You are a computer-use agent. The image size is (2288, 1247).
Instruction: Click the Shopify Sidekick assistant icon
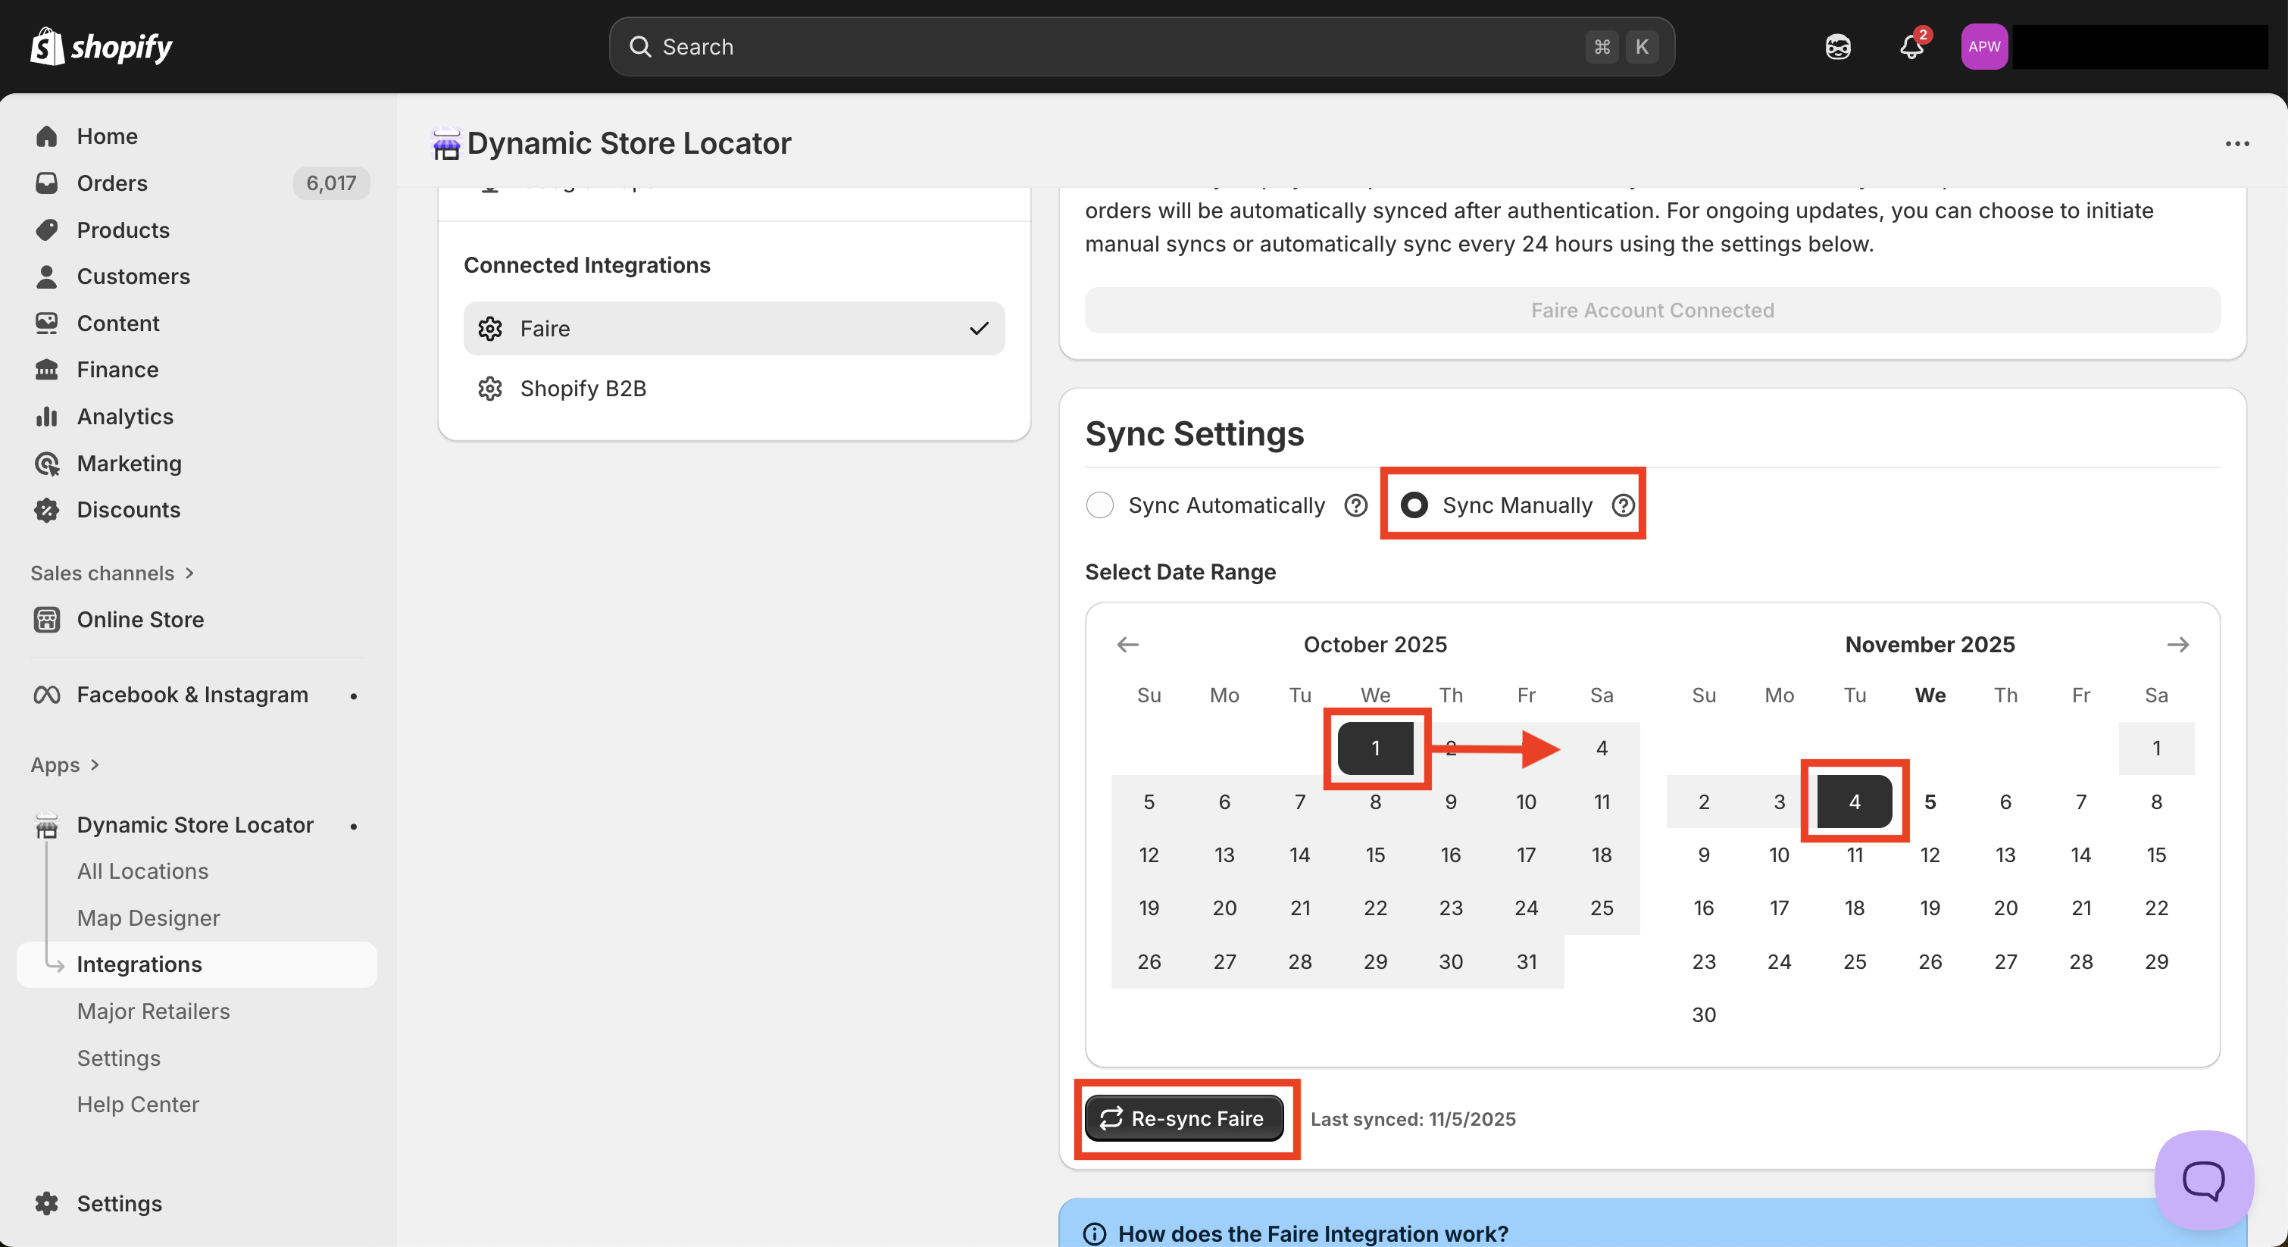1838,46
